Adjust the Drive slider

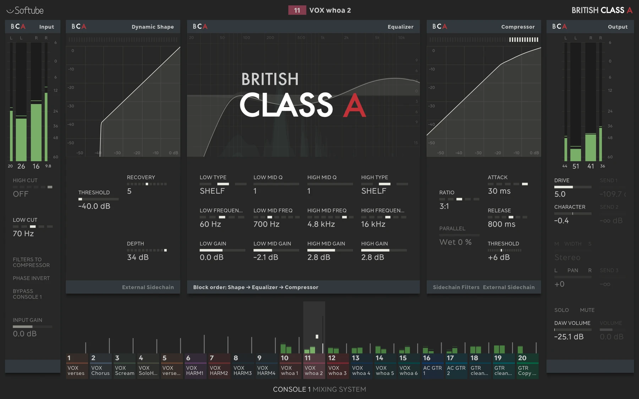click(573, 187)
